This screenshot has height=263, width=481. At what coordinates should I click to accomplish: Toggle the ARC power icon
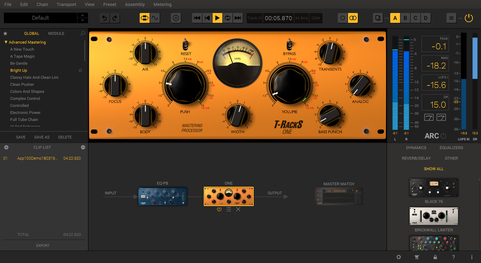click(x=443, y=136)
